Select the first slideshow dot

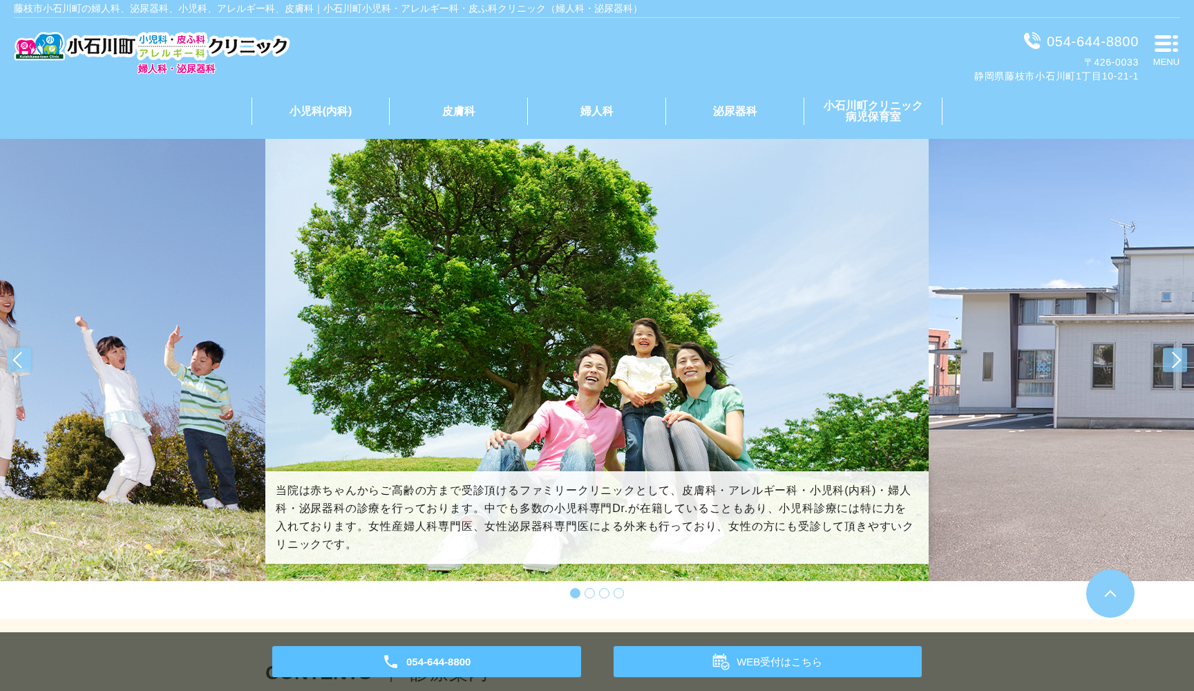point(575,594)
